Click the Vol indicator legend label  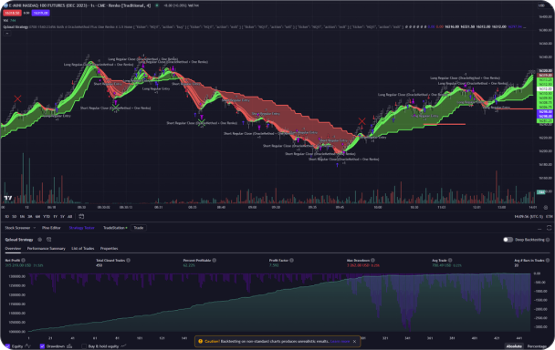click(x=5, y=20)
